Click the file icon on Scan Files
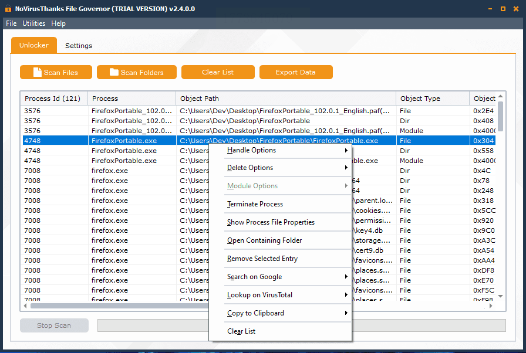This screenshot has height=353, width=526. [38, 72]
